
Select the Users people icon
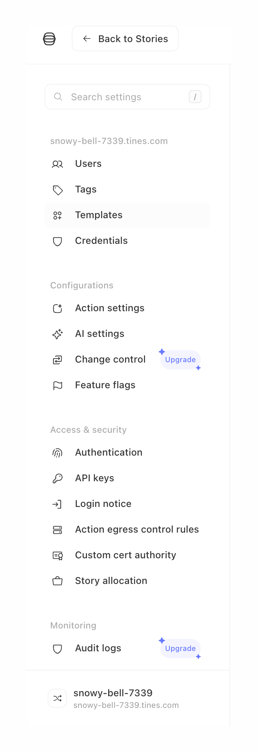pos(58,164)
